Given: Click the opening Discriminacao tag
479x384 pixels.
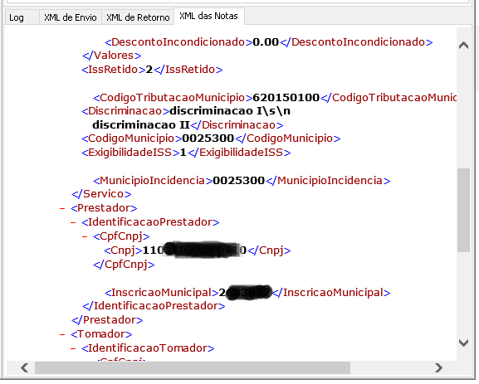Looking at the screenshot, I should 125,111.
